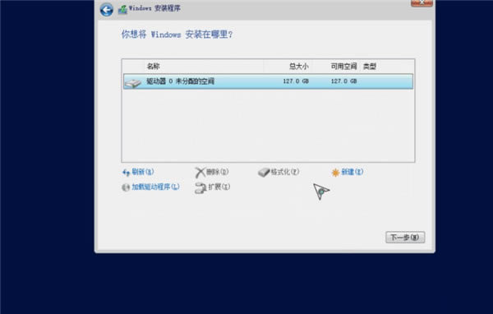Click the Windows setup program icon
The width and height of the screenshot is (493, 314).
click(122, 9)
